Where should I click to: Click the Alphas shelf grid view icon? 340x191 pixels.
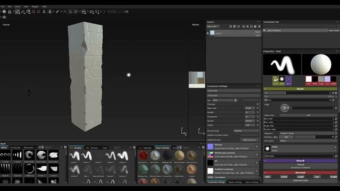point(65,147)
